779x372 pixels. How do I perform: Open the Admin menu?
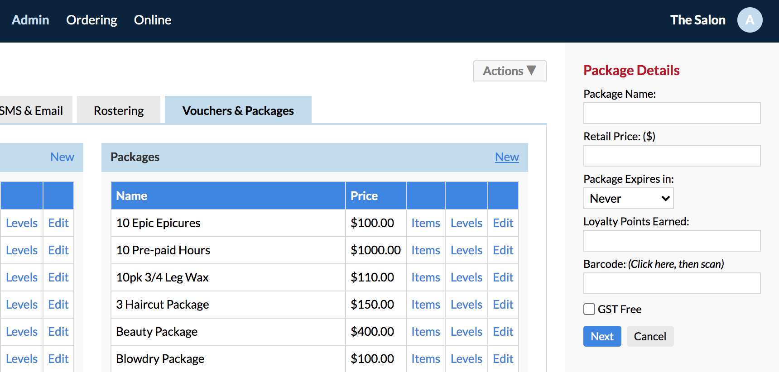click(x=30, y=20)
